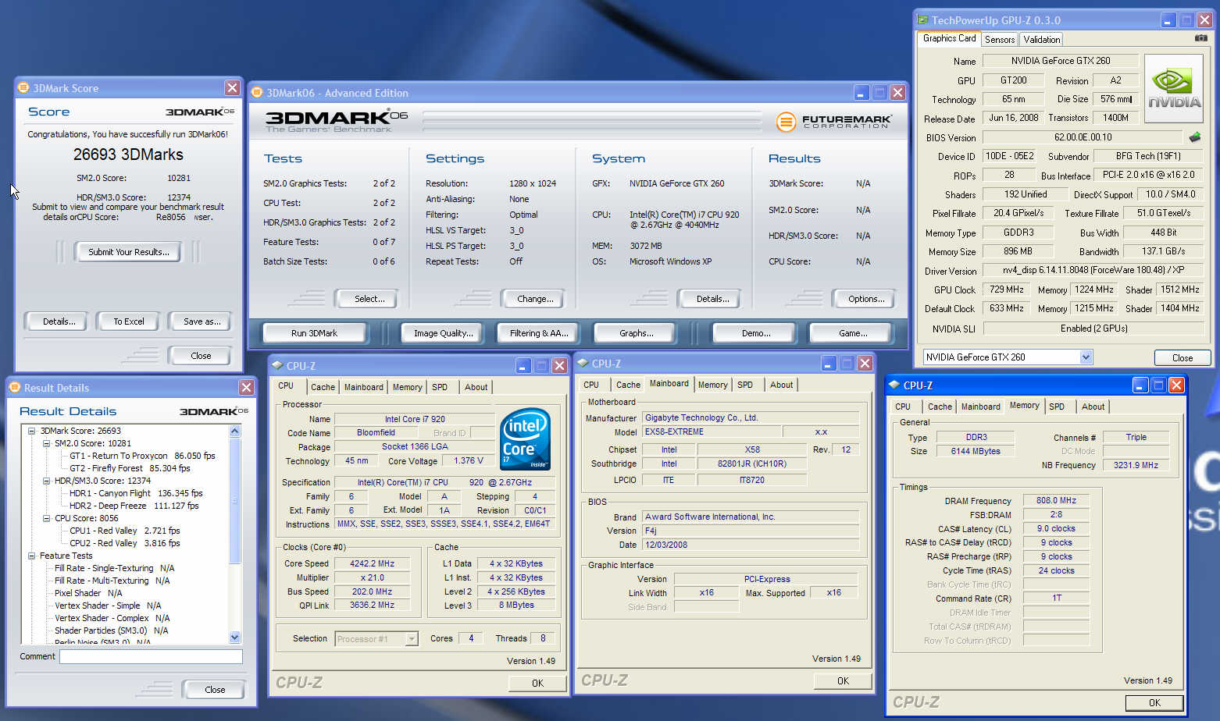Open the Image Quality... tool

point(444,333)
